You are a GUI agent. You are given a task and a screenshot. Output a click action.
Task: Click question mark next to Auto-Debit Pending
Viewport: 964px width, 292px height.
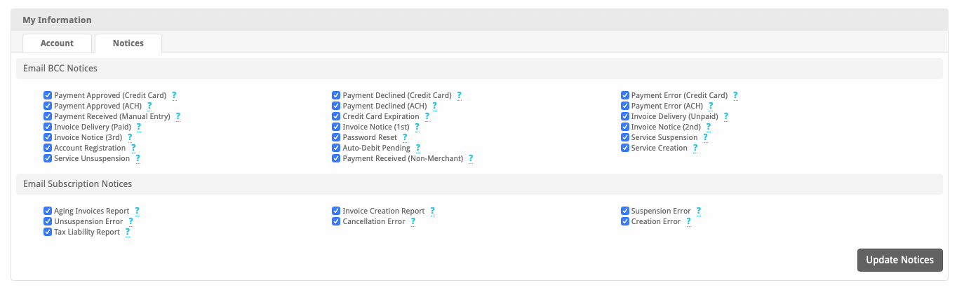tap(417, 148)
